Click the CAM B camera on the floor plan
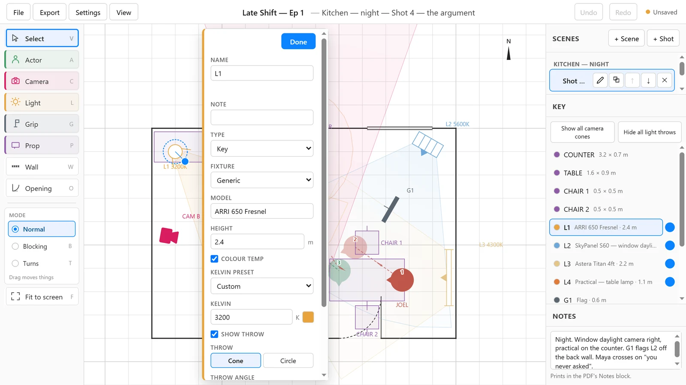Image resolution: width=686 pixels, height=385 pixels. pyautogui.click(x=169, y=236)
